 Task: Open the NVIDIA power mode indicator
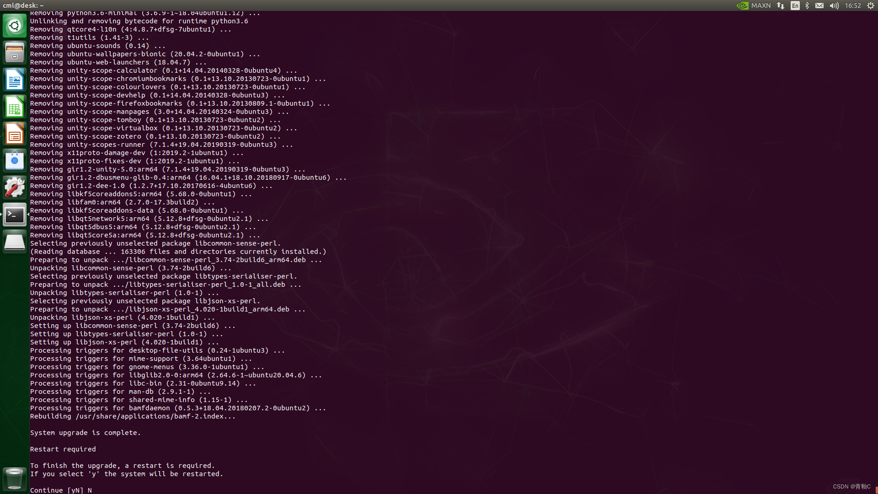click(x=742, y=5)
